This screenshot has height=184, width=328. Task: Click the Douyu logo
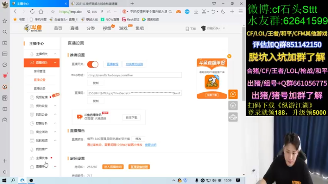[33, 28]
